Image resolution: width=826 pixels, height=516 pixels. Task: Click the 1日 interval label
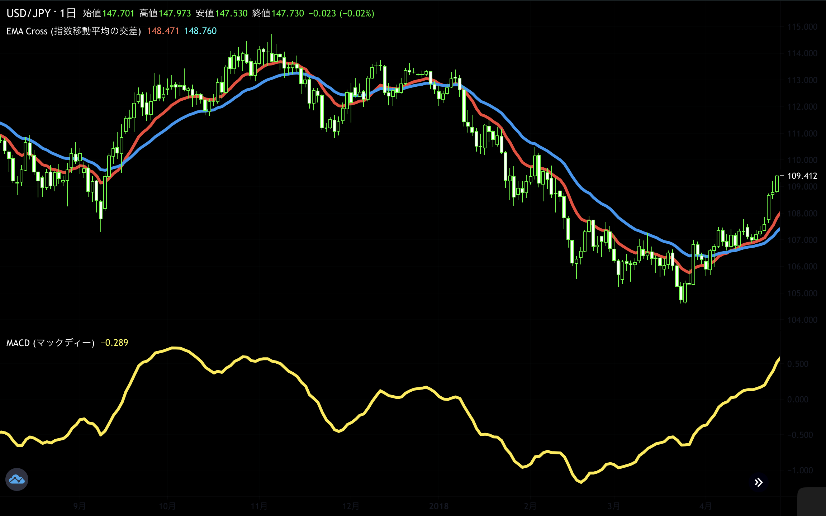click(67, 14)
